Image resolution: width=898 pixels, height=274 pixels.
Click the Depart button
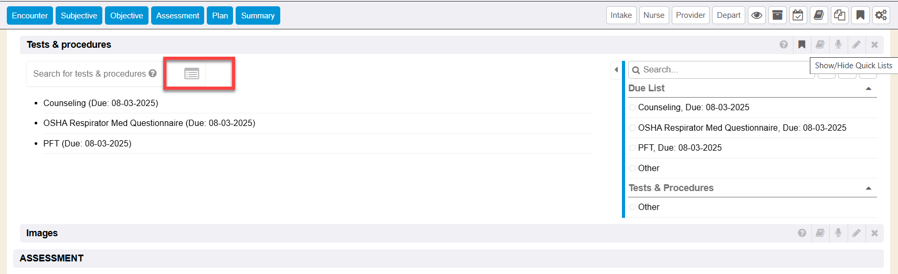pyautogui.click(x=728, y=15)
